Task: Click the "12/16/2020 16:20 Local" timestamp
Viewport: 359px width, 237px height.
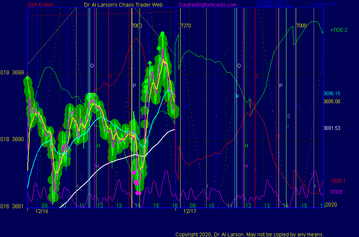Action: [273, 6]
